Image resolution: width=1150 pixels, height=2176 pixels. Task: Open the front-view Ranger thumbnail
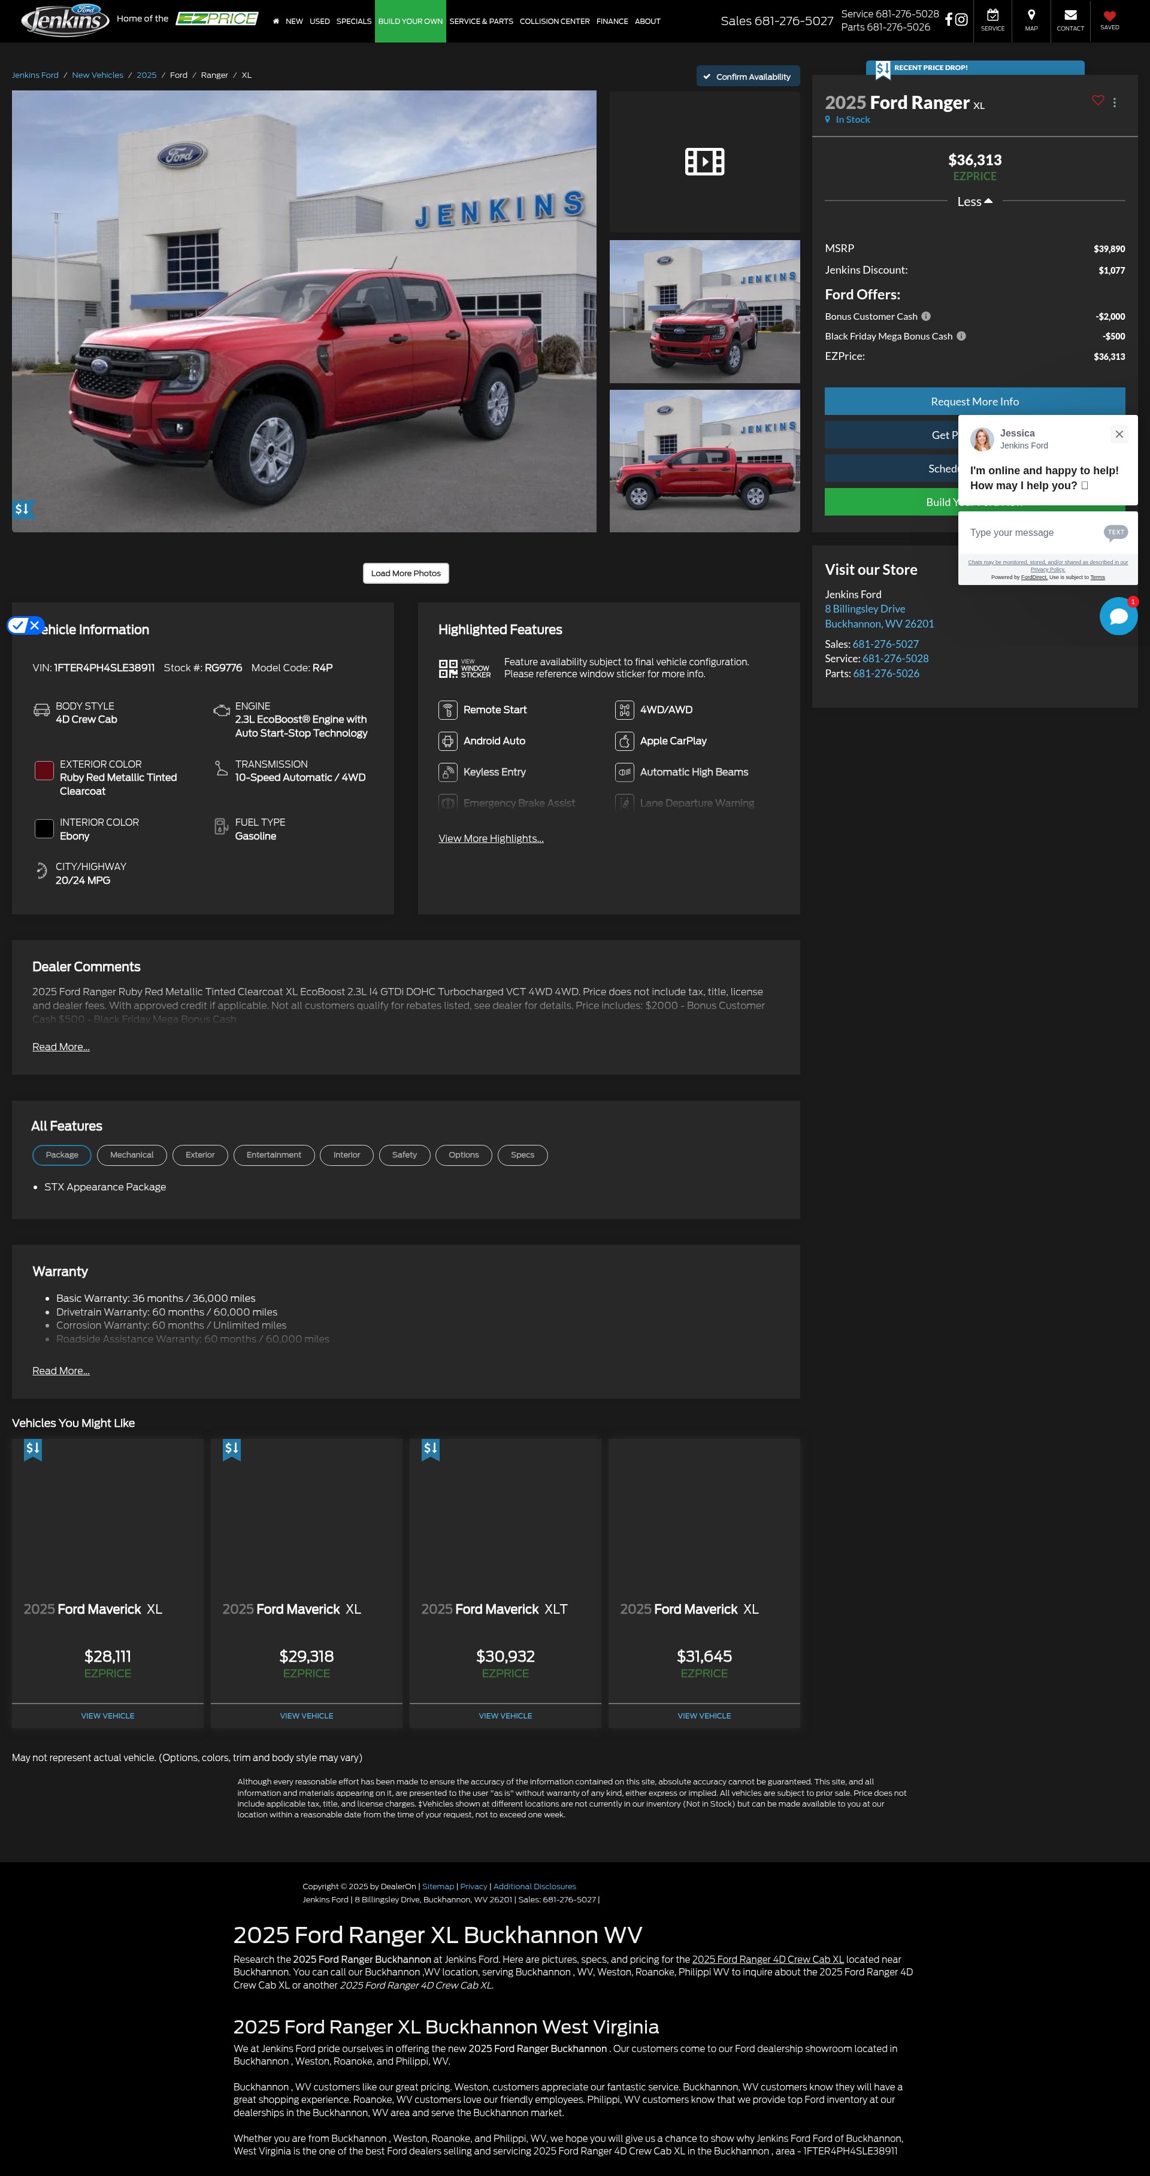point(705,312)
